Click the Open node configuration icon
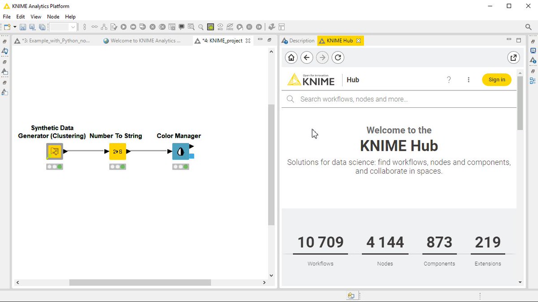The width and height of the screenshot is (538, 302). (114, 27)
